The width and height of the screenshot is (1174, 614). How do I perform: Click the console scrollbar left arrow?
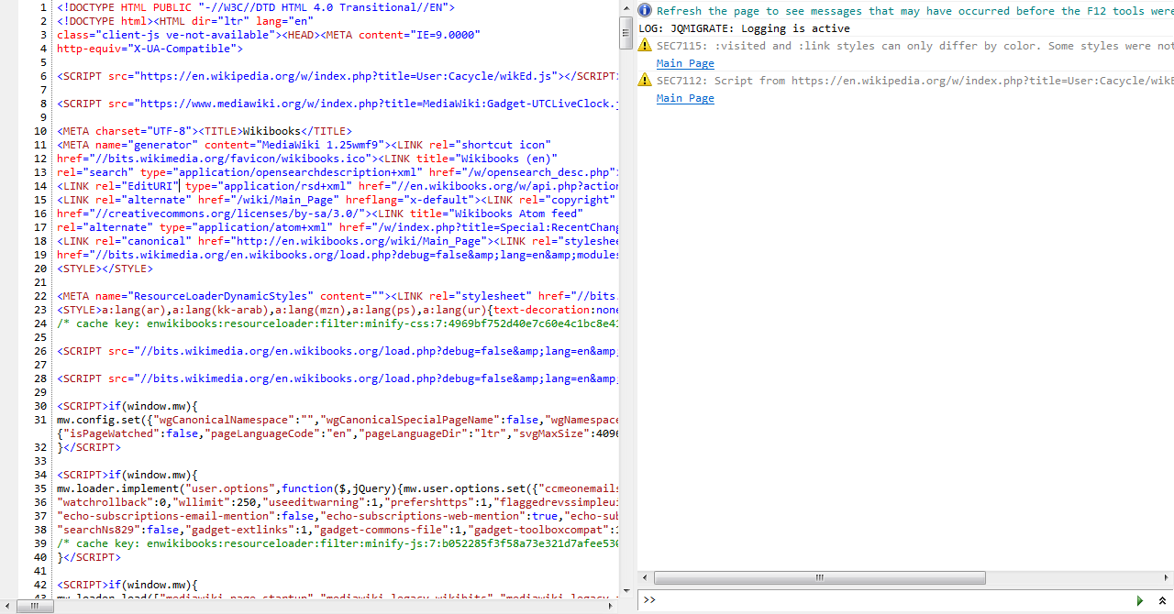[x=645, y=577]
